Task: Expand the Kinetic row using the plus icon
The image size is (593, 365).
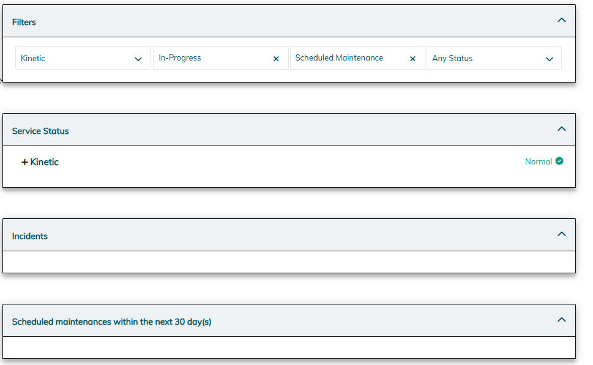Action: 24,162
